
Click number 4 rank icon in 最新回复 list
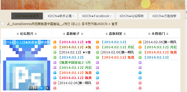(97, 57)
